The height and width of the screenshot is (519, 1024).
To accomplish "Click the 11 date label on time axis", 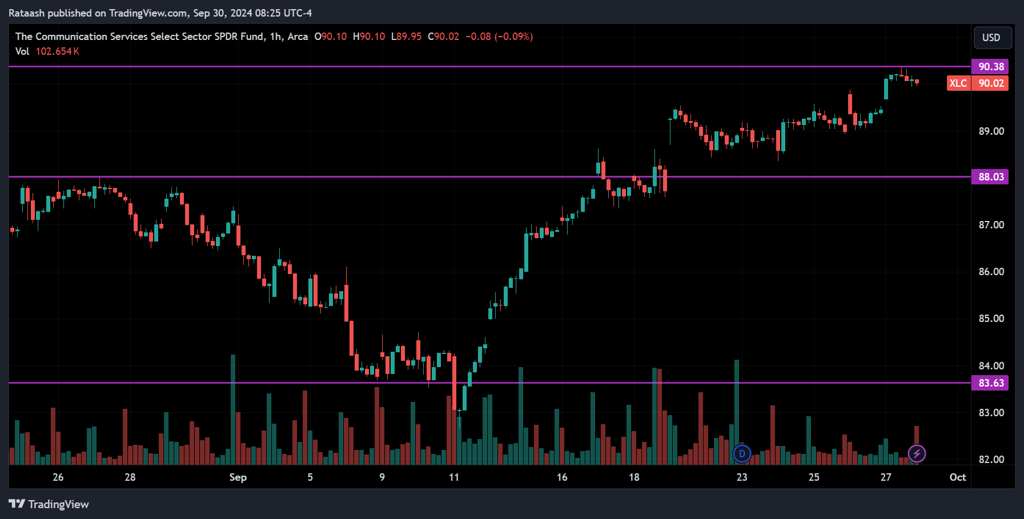I will click(454, 477).
